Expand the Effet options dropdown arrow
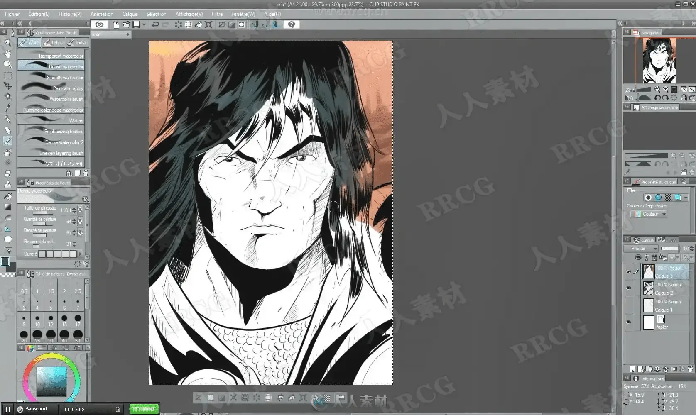Image resolution: width=696 pixels, height=415 pixels. click(x=686, y=198)
